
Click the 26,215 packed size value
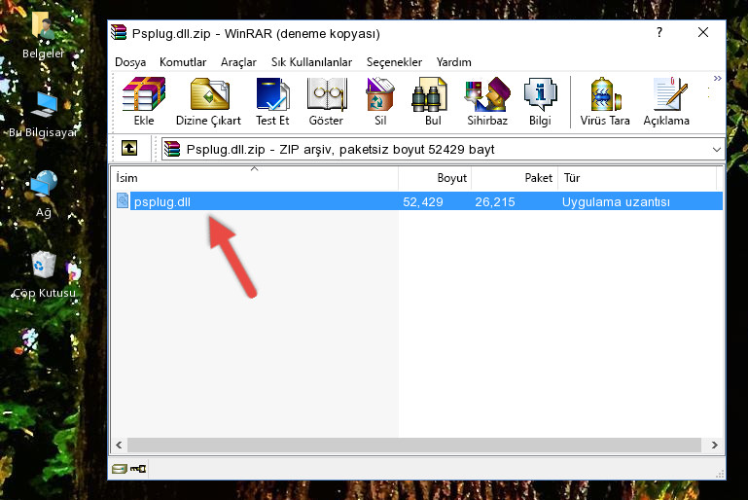[495, 201]
